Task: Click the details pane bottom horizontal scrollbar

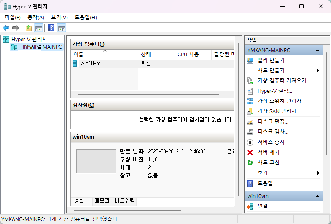Action: pos(127,210)
